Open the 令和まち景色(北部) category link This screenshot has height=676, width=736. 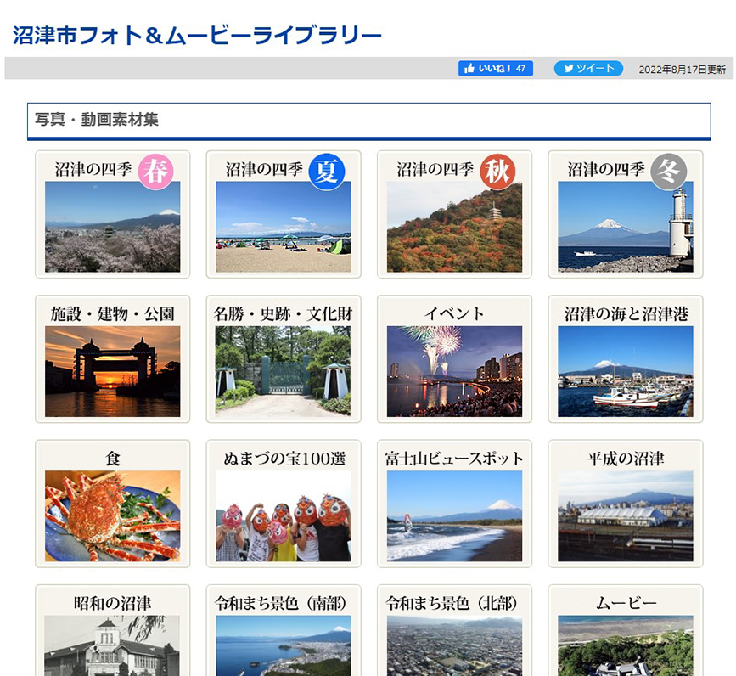(x=452, y=603)
